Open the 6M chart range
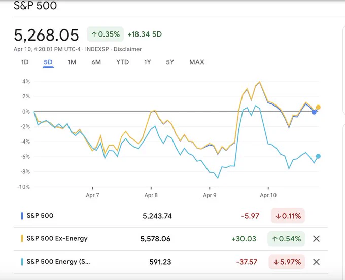This screenshot has height=280, width=345. (x=96, y=62)
